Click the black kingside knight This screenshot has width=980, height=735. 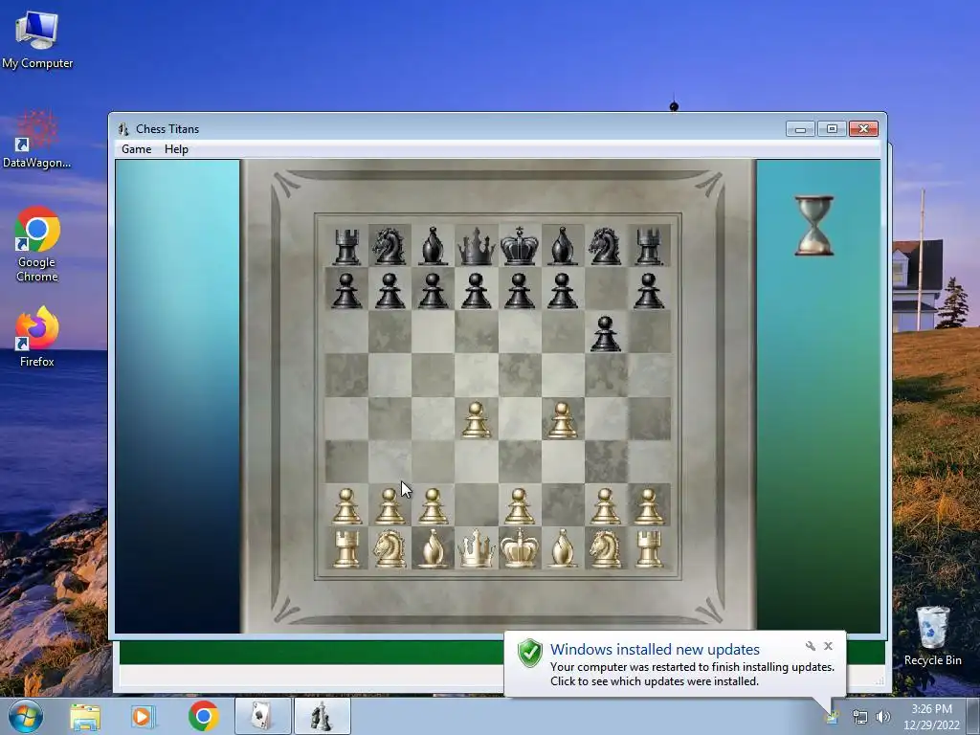click(x=606, y=246)
